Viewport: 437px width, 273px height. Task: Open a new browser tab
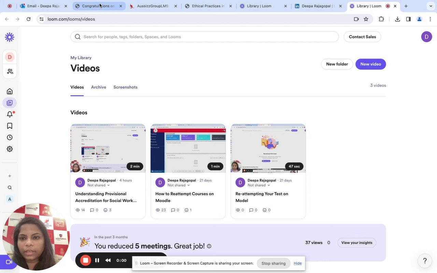point(406,6)
